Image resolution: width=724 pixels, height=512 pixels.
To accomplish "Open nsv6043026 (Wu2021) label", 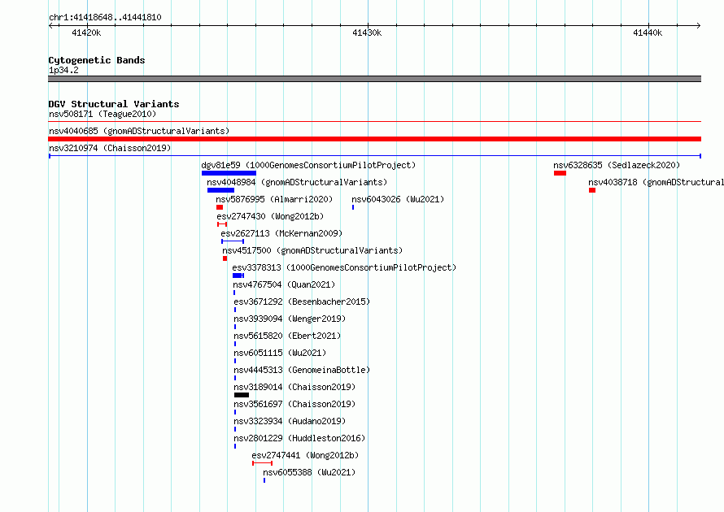I will pyautogui.click(x=398, y=199).
